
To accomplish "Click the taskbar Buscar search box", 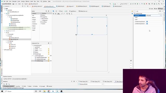I will [x=19, y=91].
